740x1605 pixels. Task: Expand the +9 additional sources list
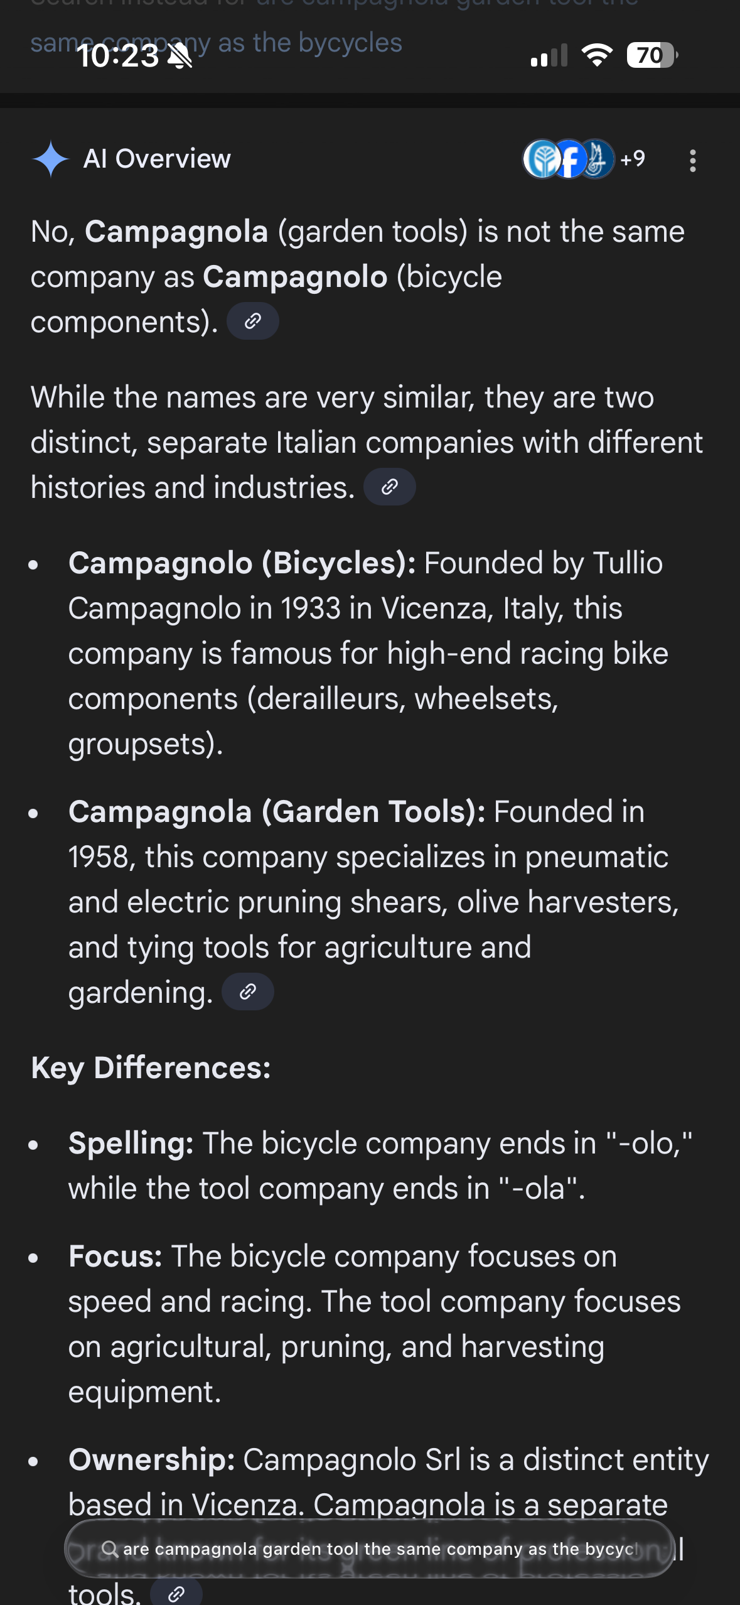[x=633, y=159]
